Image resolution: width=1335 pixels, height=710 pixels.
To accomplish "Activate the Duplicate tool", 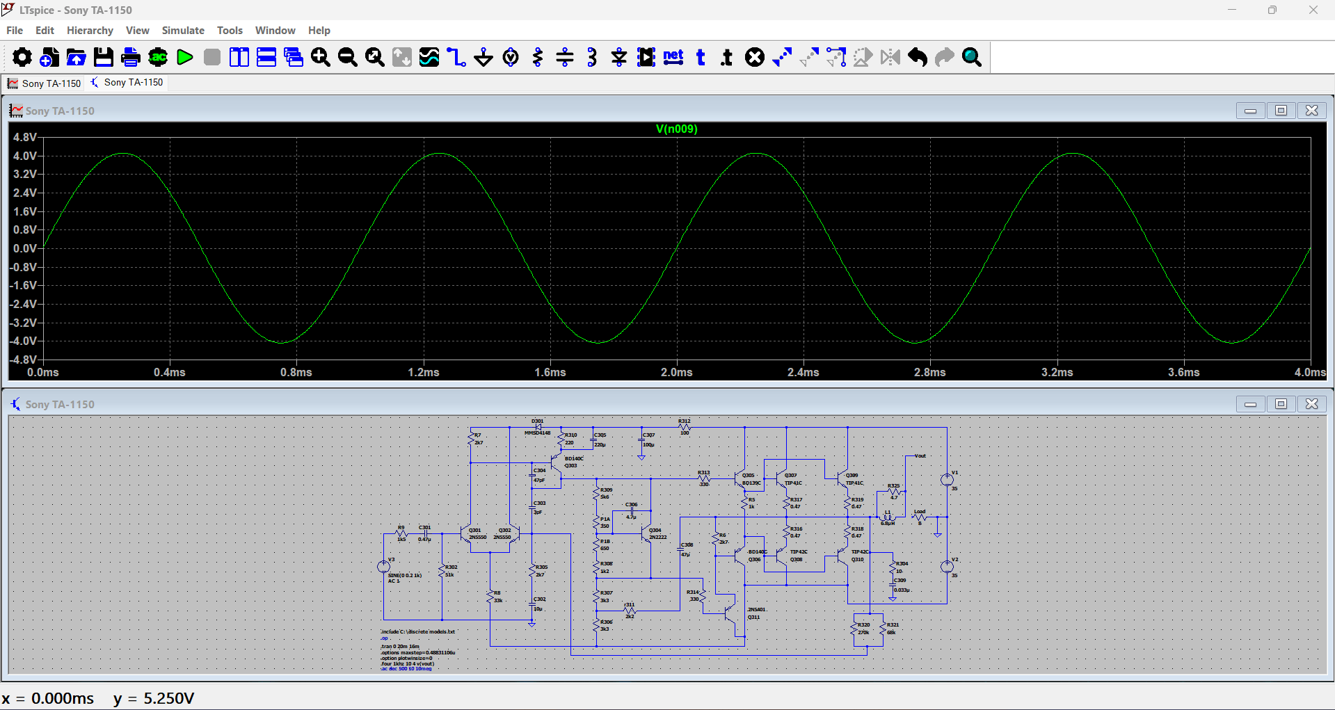I will [x=782, y=57].
